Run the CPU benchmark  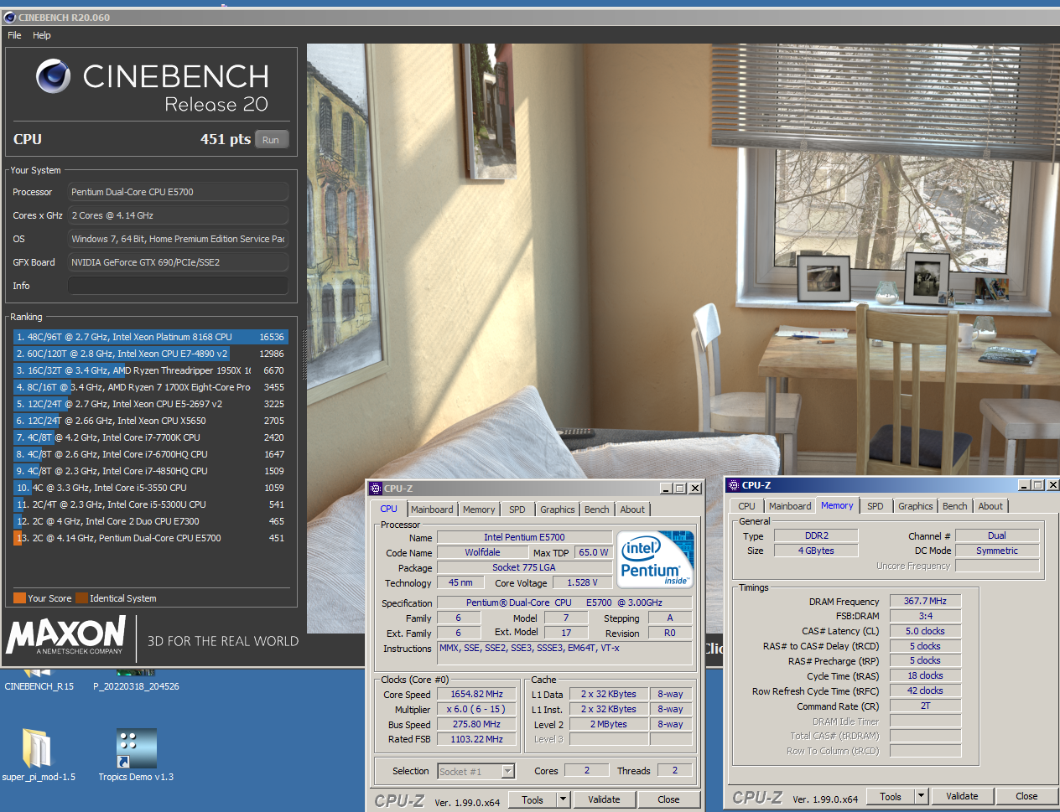271,140
